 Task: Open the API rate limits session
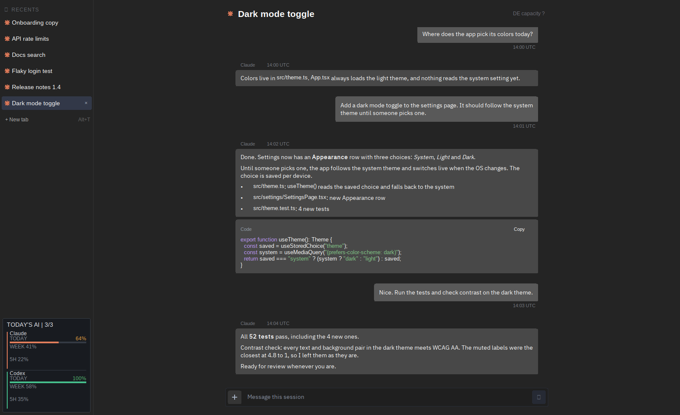pyautogui.click(x=47, y=39)
